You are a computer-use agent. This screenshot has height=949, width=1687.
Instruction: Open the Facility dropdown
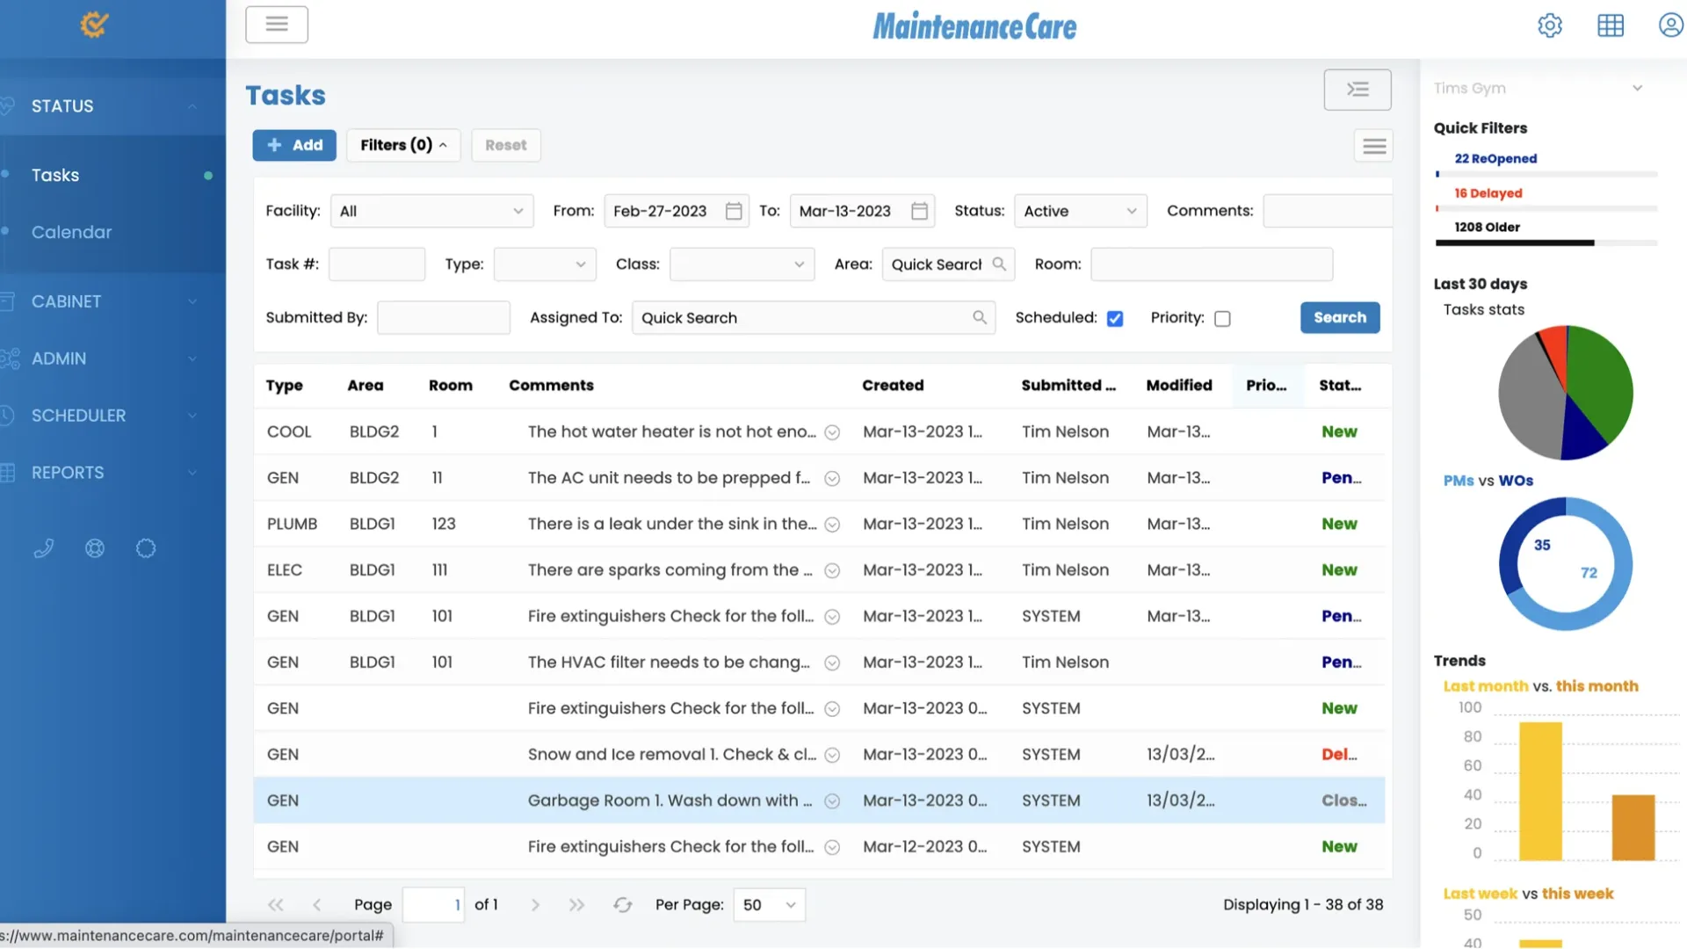click(431, 211)
